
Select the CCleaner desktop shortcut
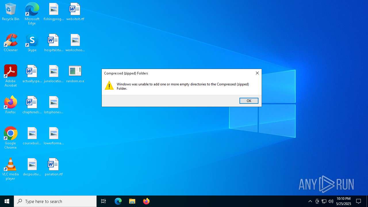(x=11, y=43)
